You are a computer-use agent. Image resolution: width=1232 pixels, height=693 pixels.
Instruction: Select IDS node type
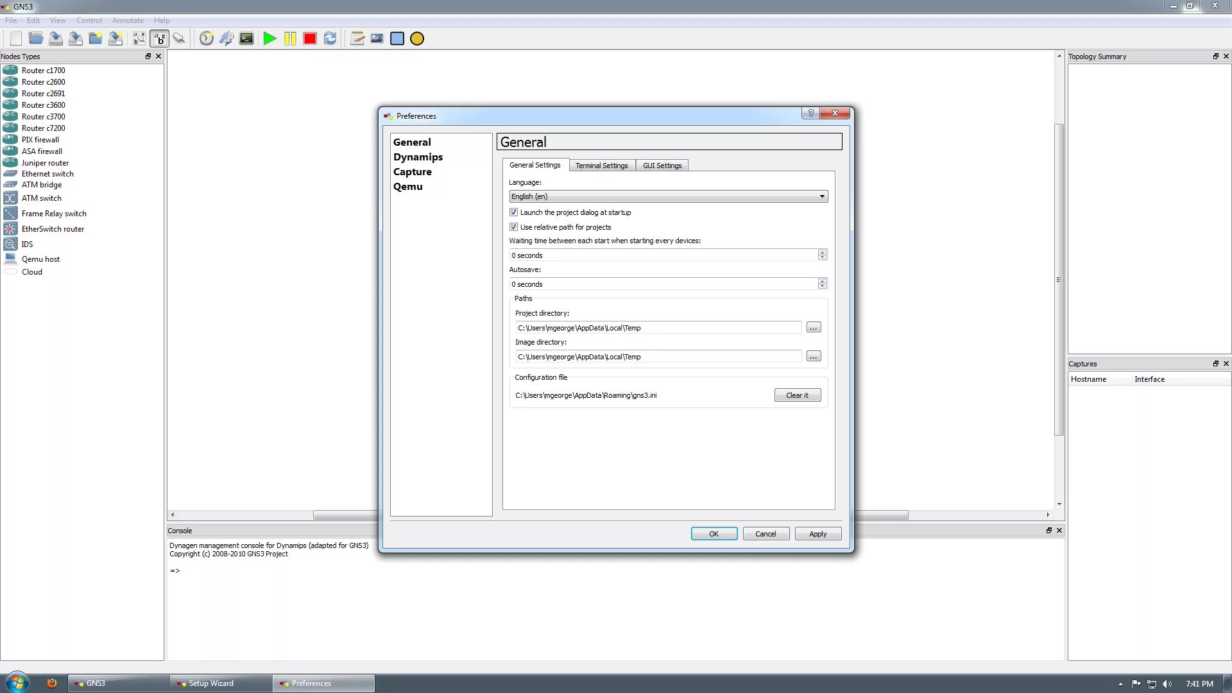click(x=27, y=244)
